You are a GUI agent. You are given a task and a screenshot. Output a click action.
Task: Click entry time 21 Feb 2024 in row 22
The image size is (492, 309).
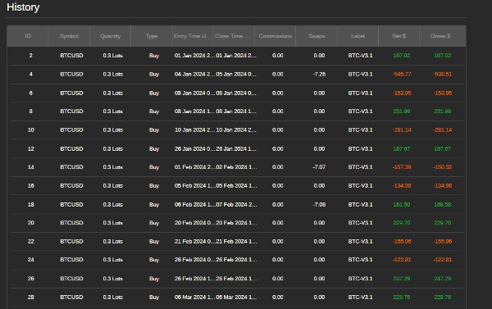pos(195,242)
